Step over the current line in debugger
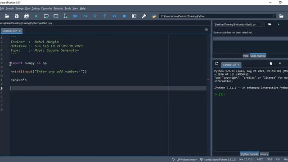Image resolution: width=288 pixels, height=162 pixels. click(85, 16)
